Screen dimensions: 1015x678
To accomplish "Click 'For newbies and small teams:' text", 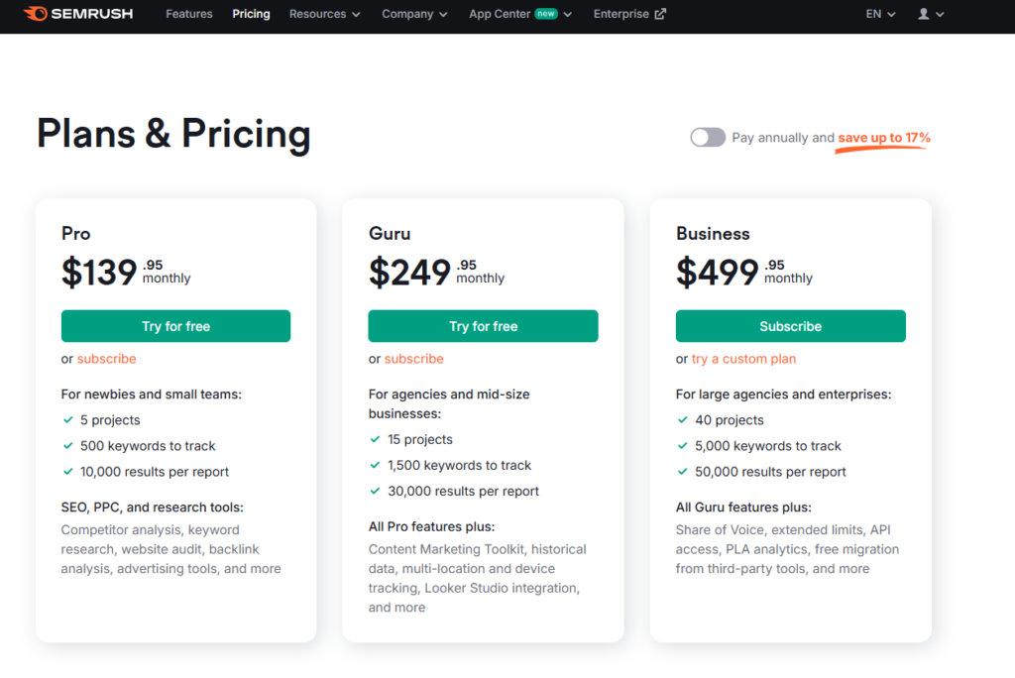I will (x=152, y=395).
